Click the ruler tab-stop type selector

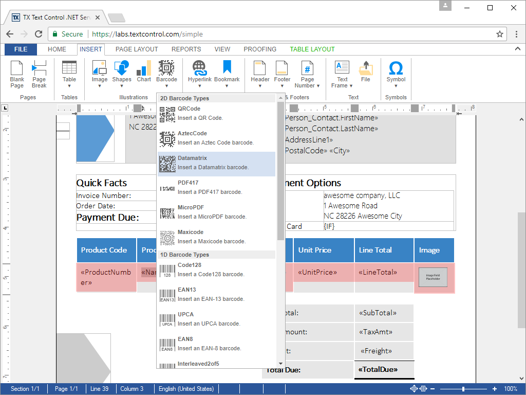(x=5, y=108)
